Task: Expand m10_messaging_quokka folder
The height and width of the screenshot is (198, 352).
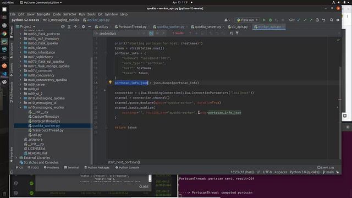Action: click(20, 98)
